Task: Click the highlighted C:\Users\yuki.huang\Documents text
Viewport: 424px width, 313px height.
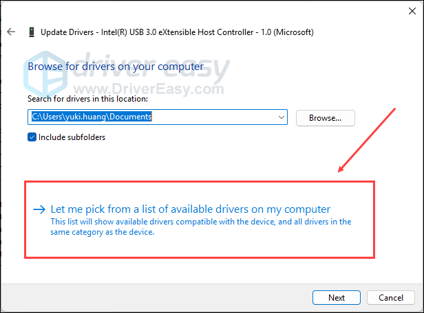Action: click(91, 117)
